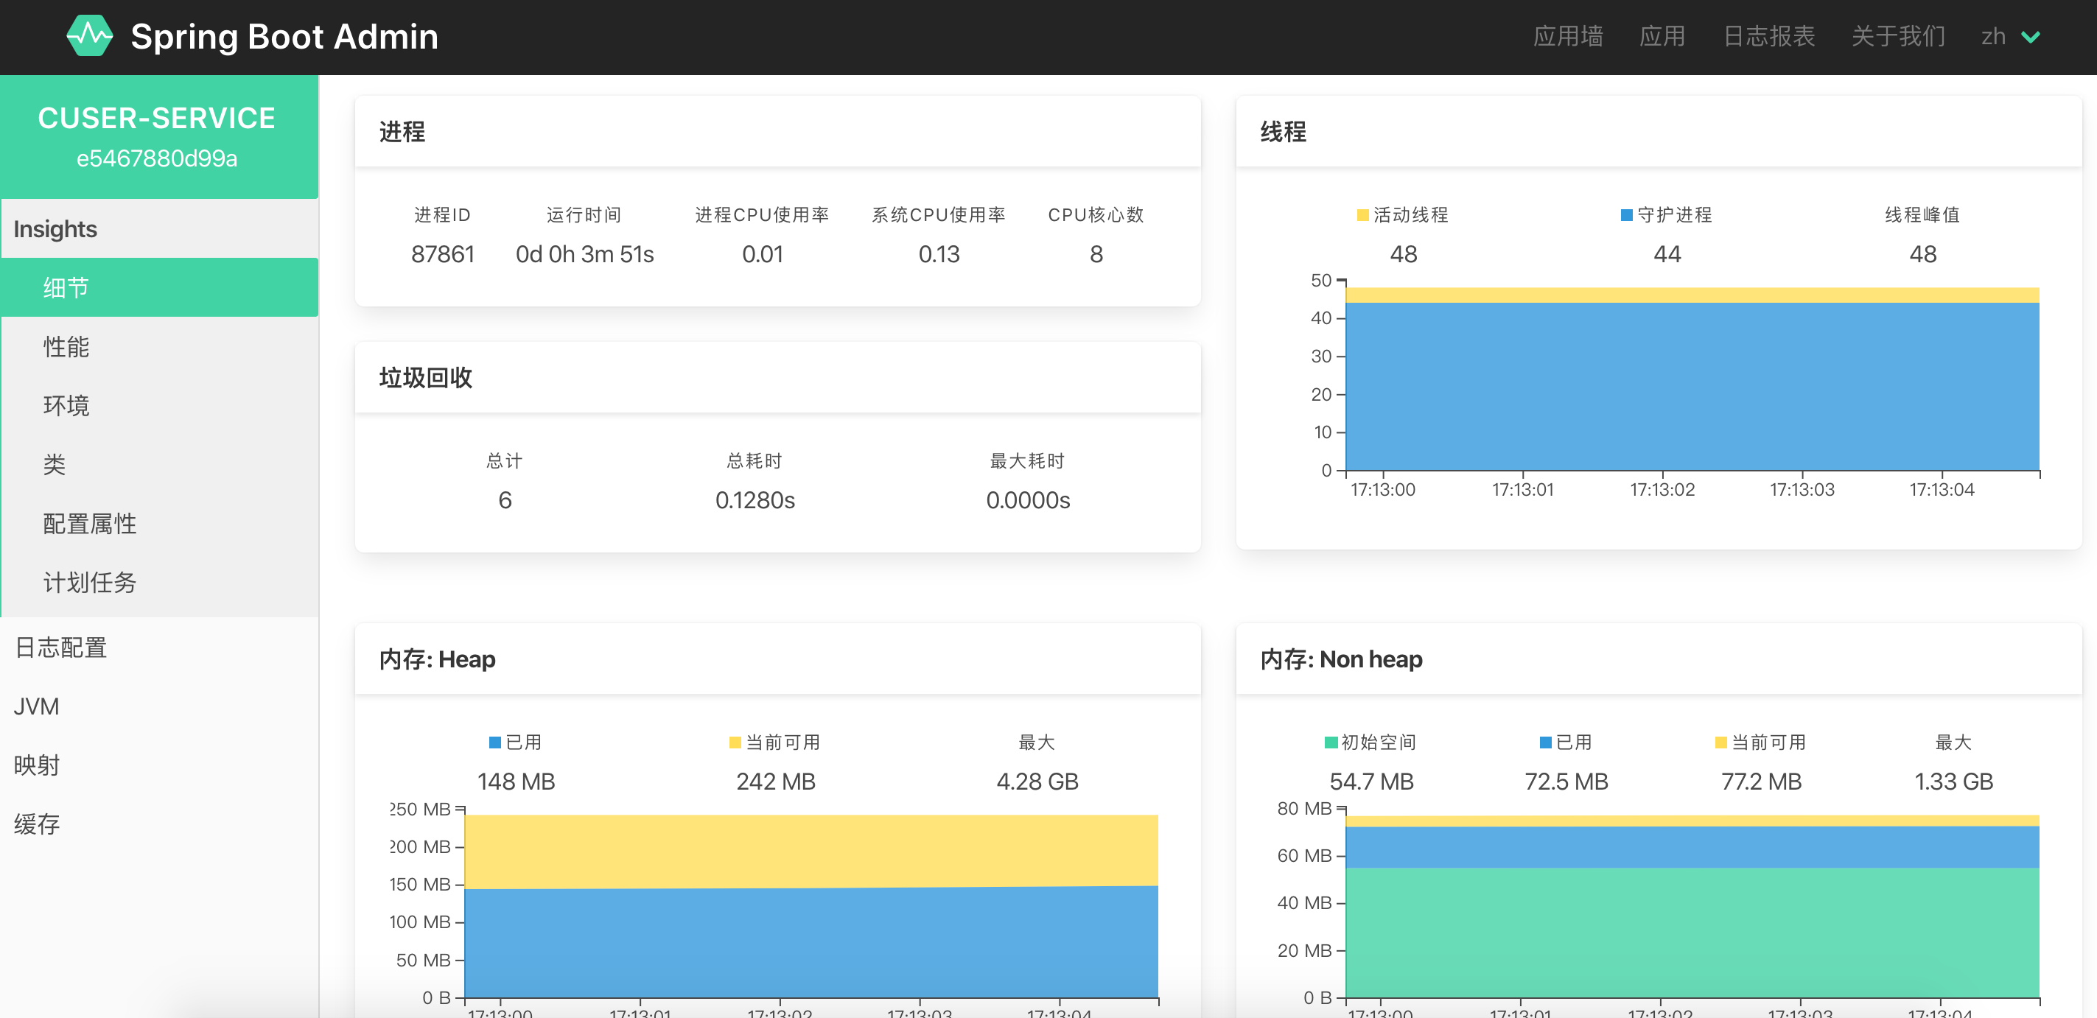Click the 总耗时 value 0.1280s

point(755,499)
